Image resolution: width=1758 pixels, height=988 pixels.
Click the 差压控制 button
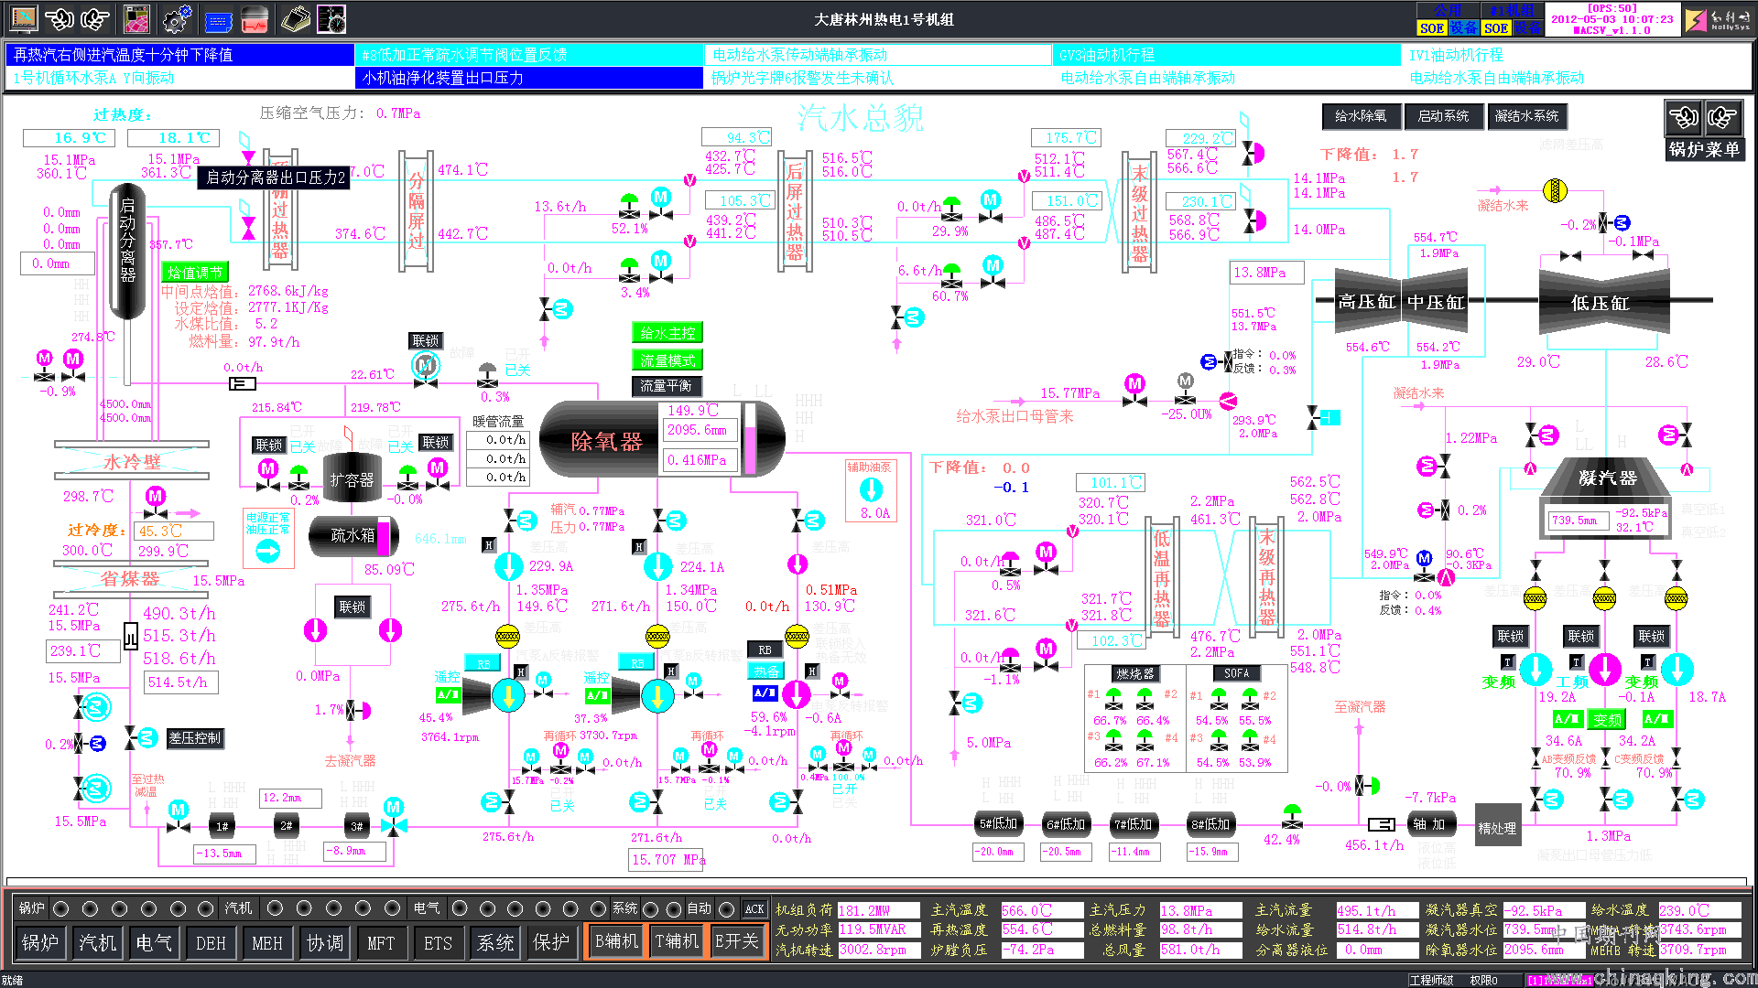[194, 737]
